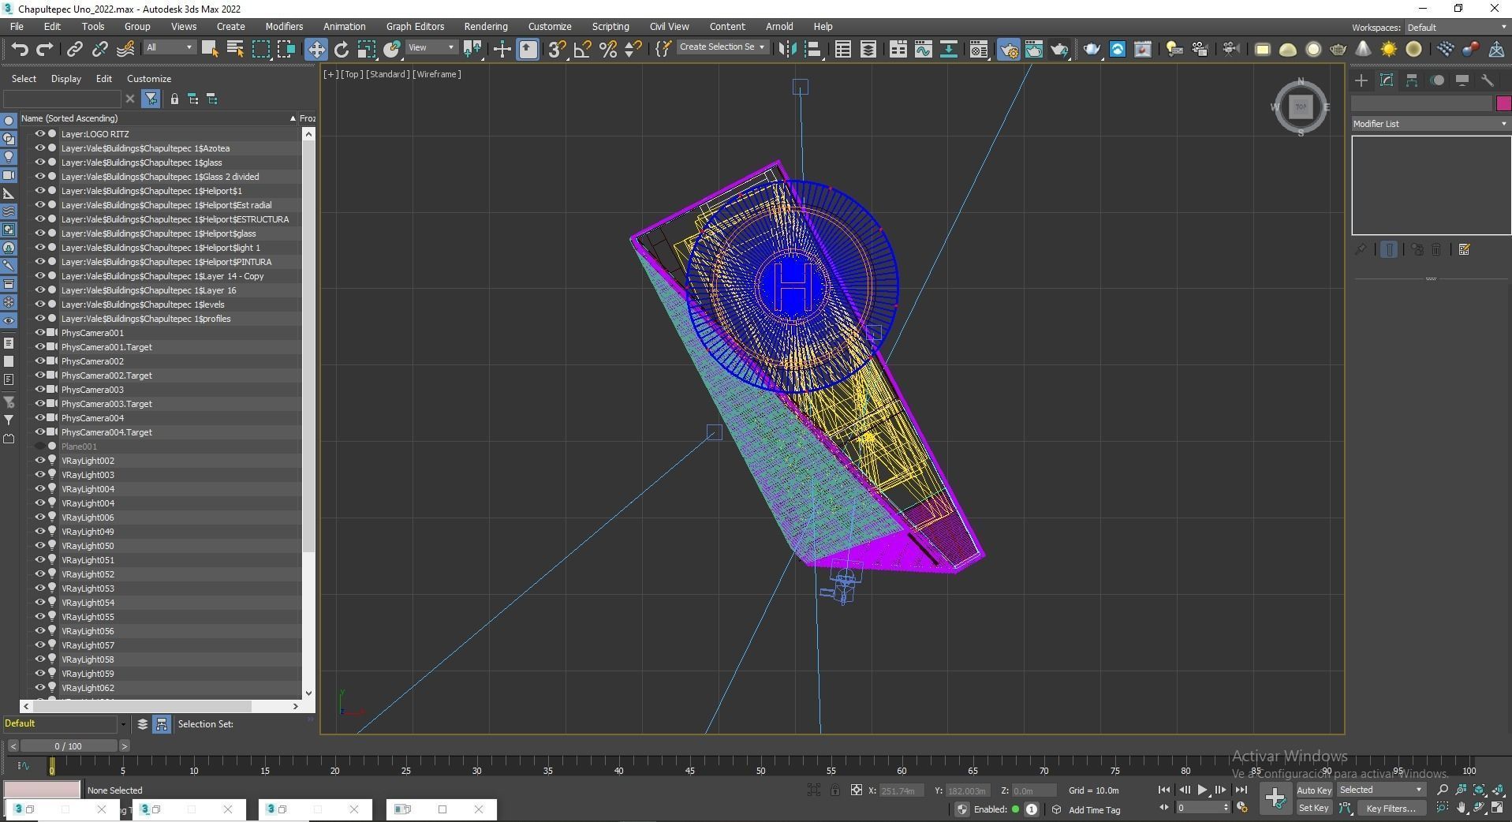Activate the Select and Link tool
1512x822 pixels.
coord(74,49)
